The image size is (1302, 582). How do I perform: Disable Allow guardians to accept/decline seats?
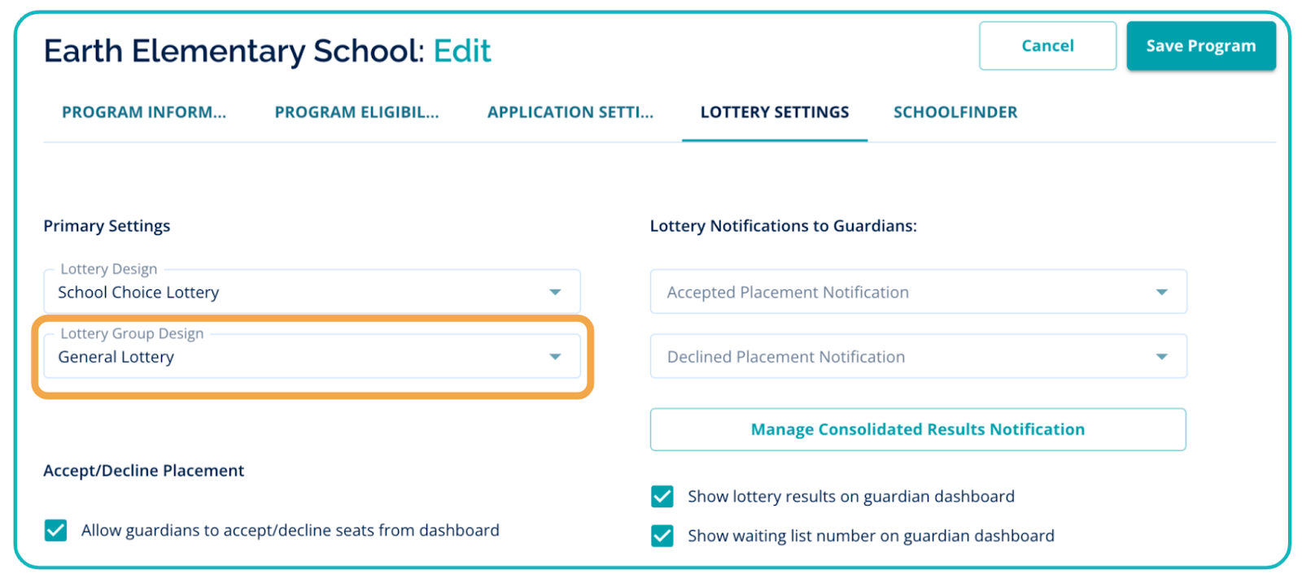point(56,531)
